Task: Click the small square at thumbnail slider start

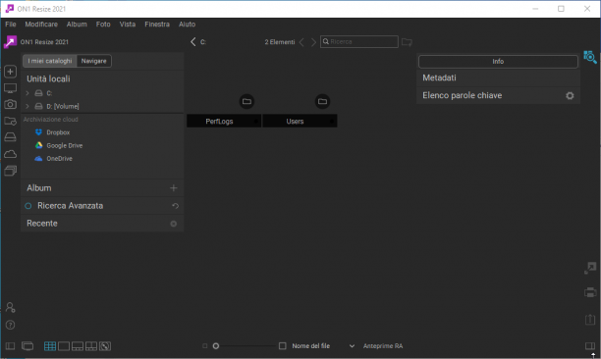Action: [204, 346]
